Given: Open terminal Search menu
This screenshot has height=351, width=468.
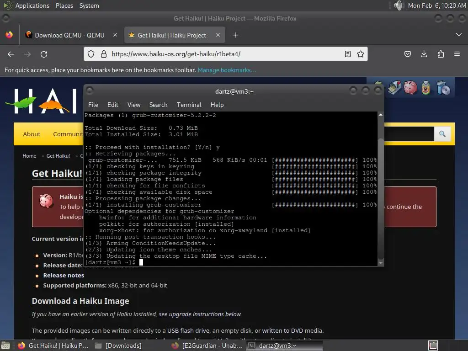Looking at the screenshot, I should 158,105.
